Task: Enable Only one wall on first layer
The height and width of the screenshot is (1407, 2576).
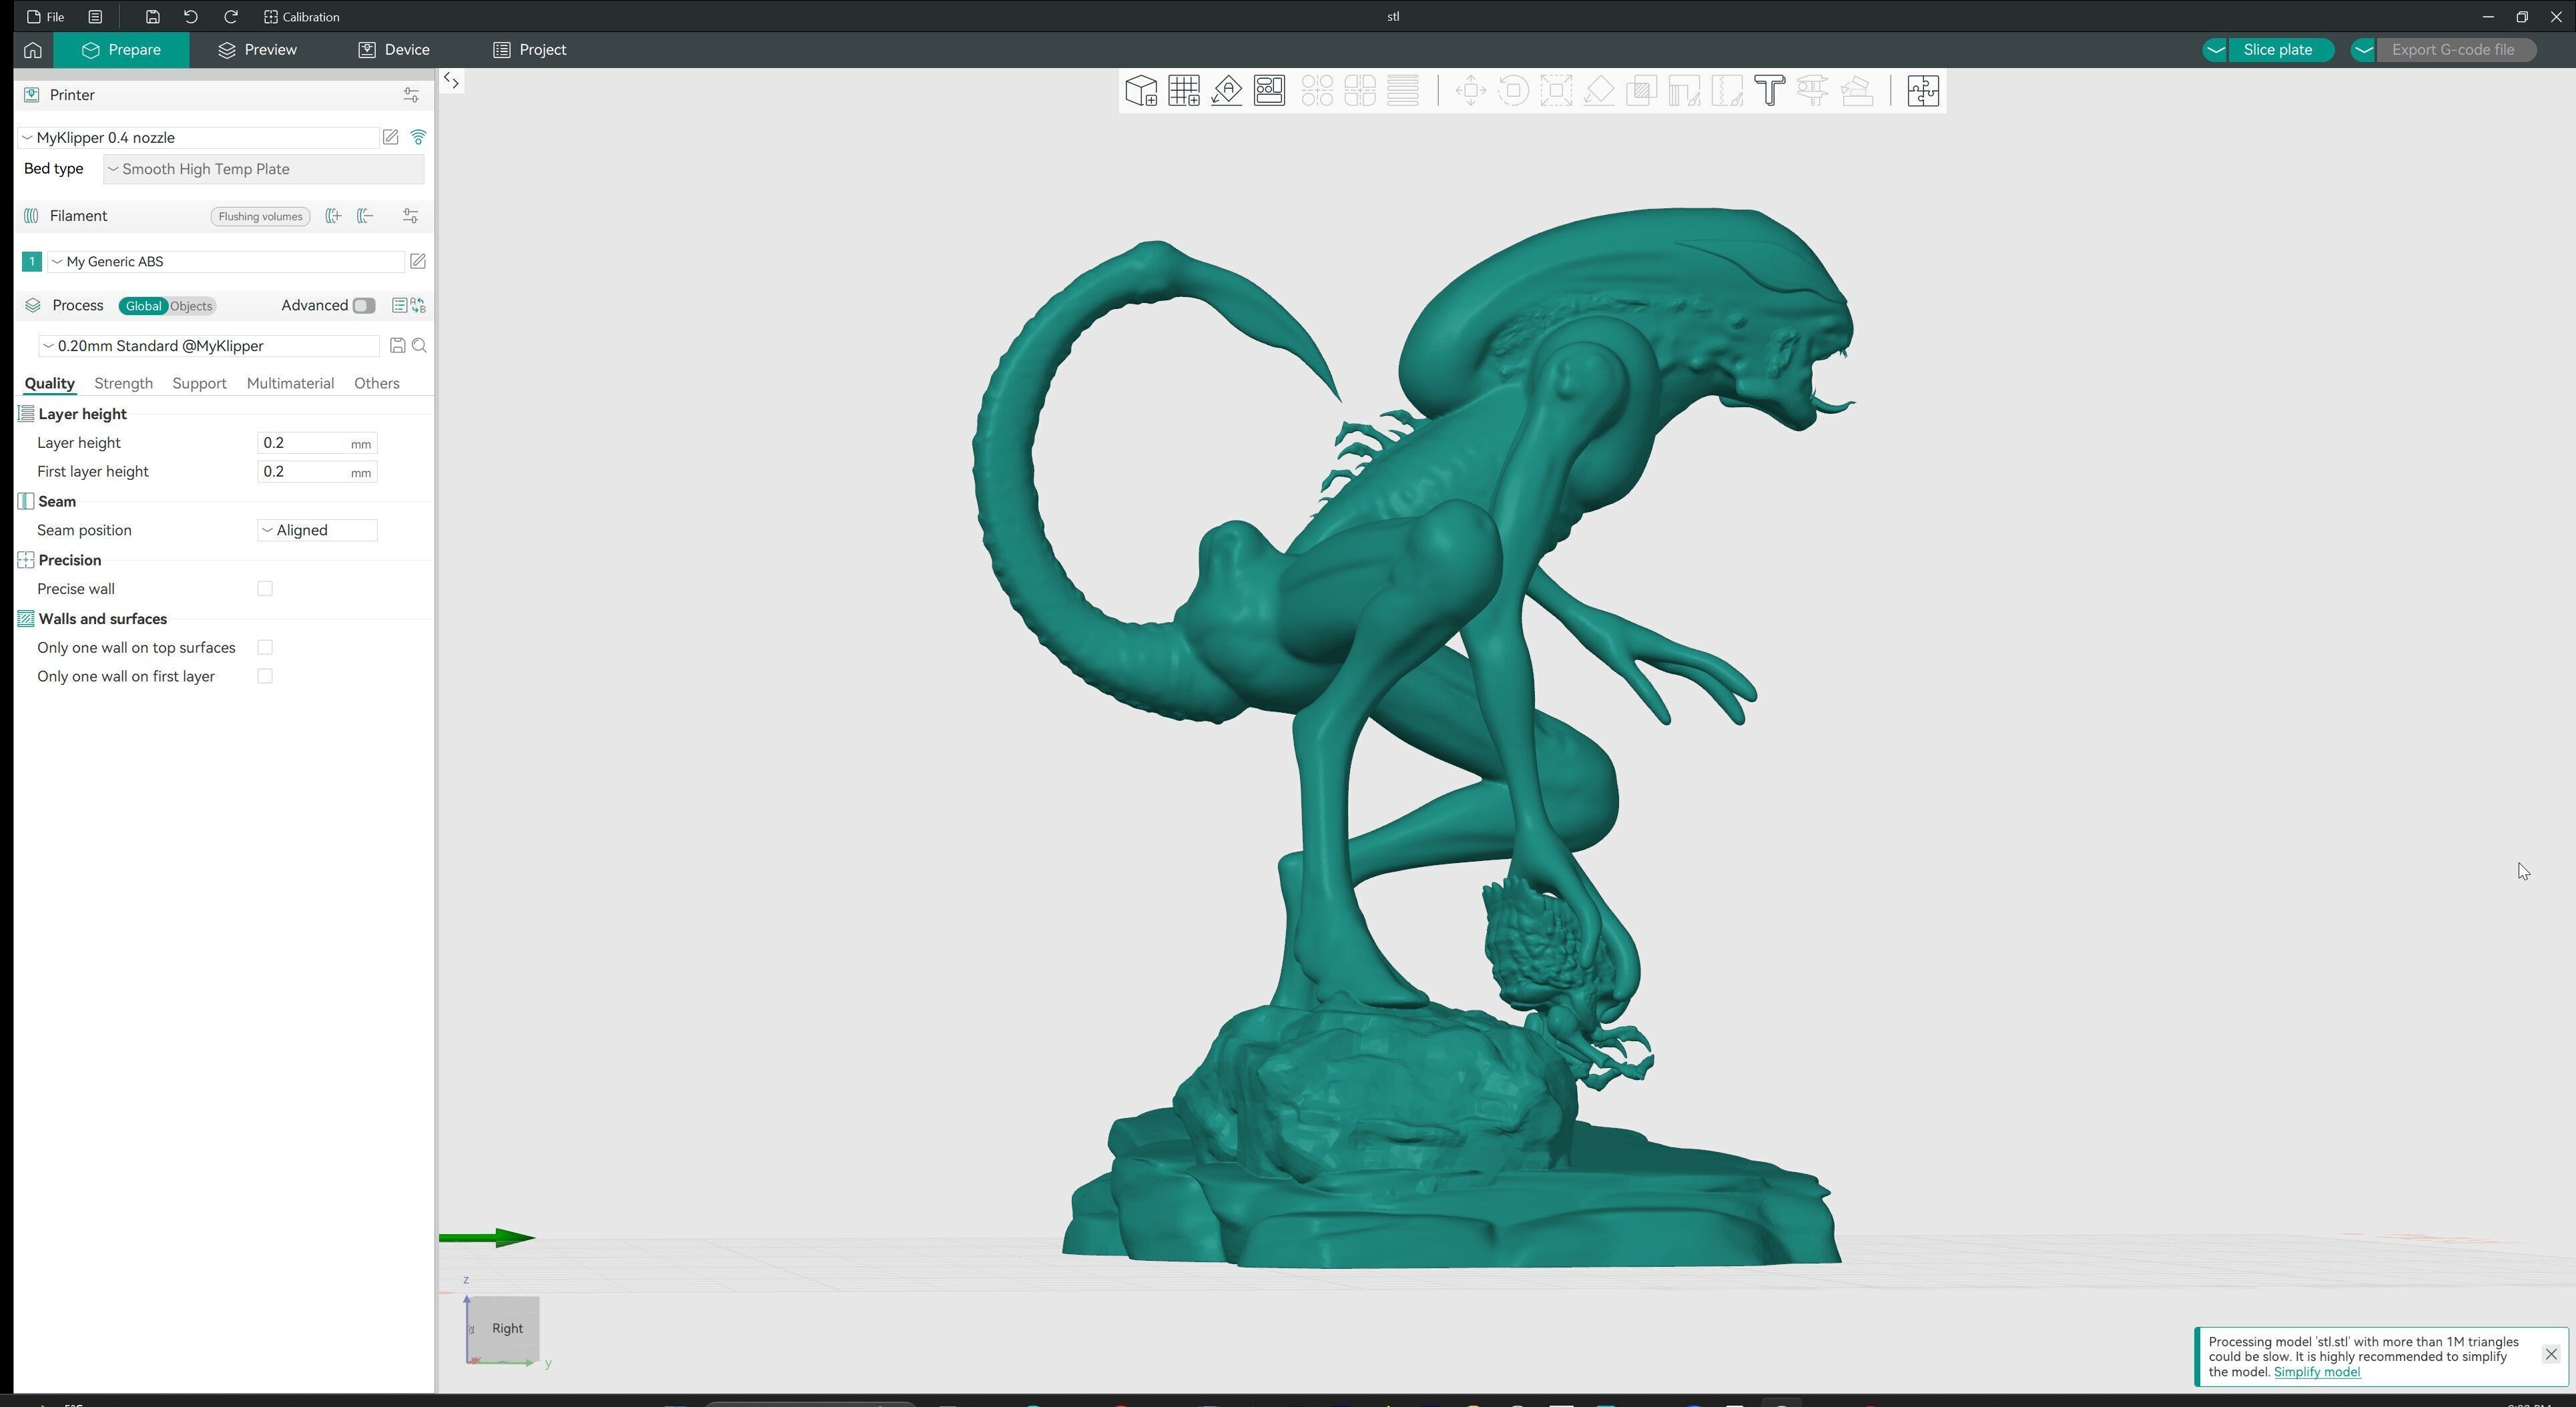Action: tap(265, 677)
